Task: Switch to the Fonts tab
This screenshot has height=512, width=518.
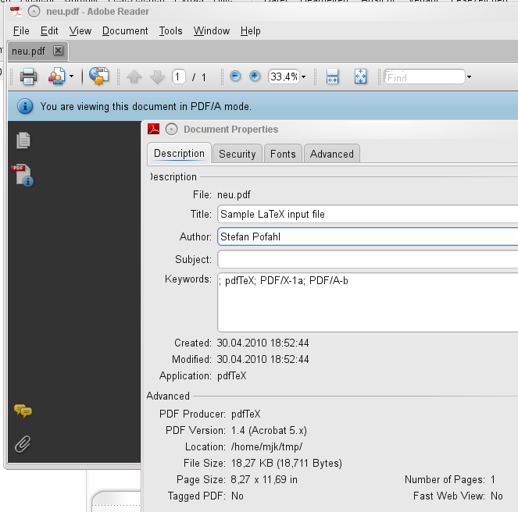Action: point(283,154)
